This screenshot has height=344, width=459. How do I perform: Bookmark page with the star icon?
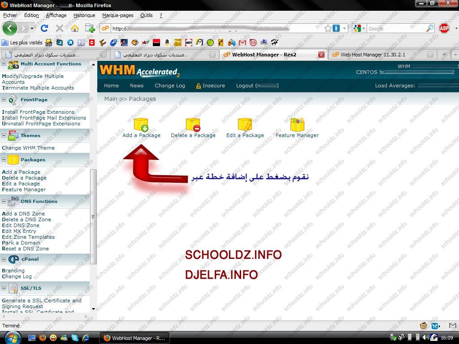click(328, 28)
